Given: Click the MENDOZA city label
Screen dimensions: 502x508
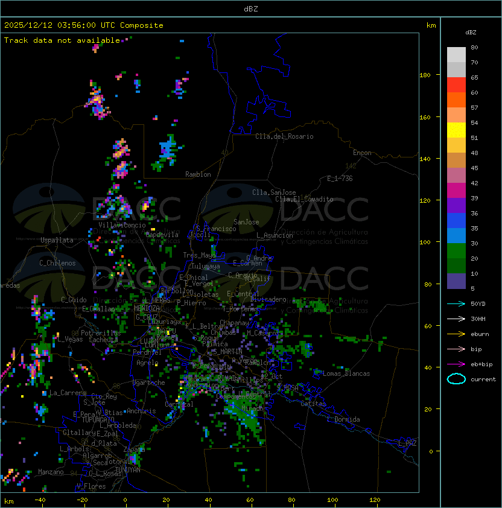Looking at the screenshot, I should (147, 308).
